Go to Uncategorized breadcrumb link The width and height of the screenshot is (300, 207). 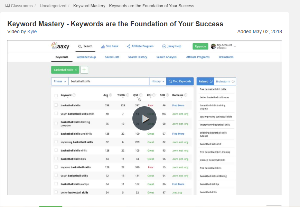point(53,6)
